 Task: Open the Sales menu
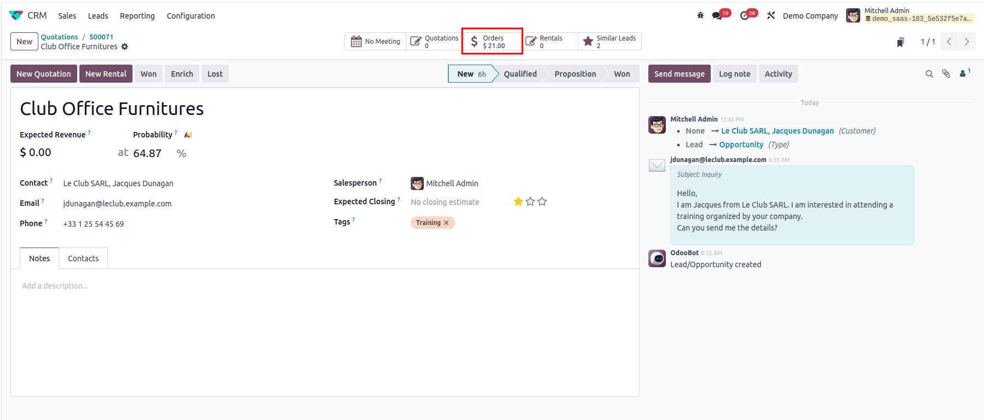click(67, 16)
